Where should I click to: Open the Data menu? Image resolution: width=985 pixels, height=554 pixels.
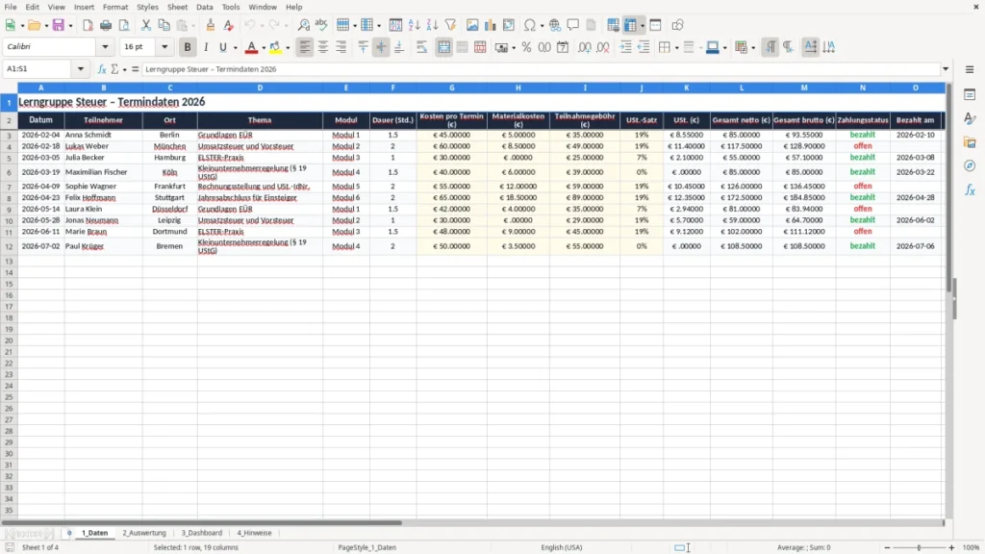204,7
